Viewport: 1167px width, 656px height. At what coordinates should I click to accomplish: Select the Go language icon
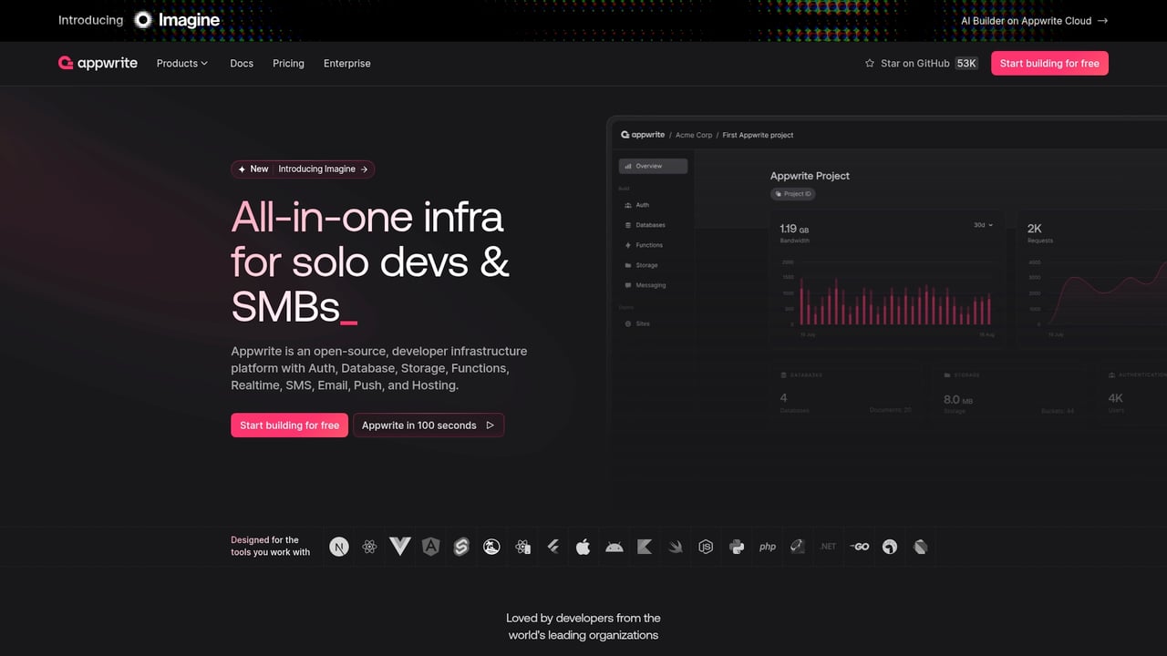(858, 547)
